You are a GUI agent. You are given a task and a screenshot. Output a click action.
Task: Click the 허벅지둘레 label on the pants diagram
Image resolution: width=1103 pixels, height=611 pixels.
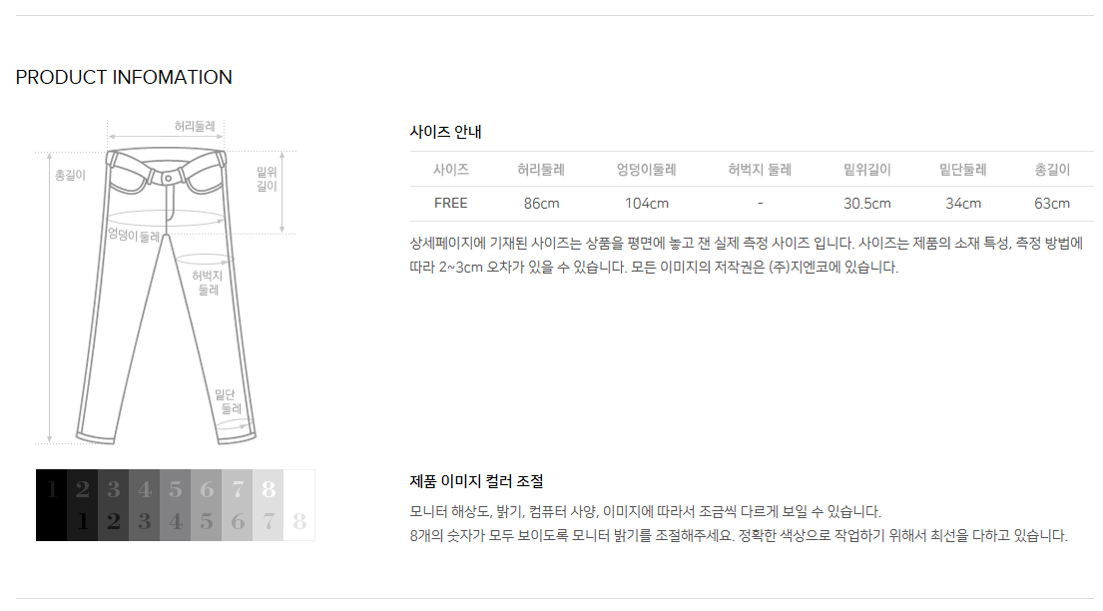tap(208, 283)
